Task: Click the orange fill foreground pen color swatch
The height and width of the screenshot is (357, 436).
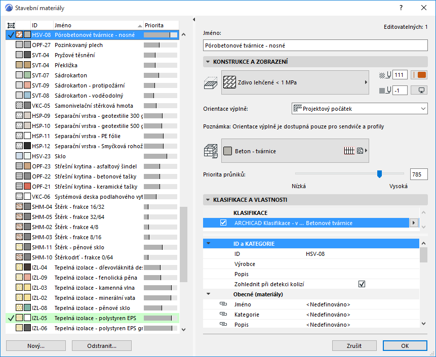Action: [x=419, y=75]
